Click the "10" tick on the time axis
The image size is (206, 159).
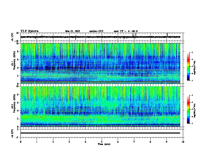183,142
